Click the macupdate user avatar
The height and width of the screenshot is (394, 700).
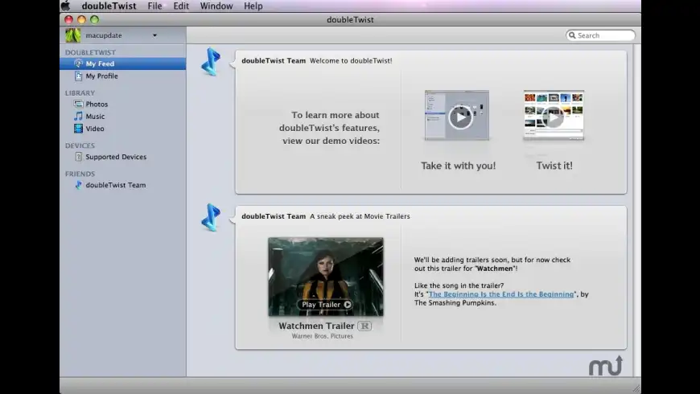click(x=73, y=35)
